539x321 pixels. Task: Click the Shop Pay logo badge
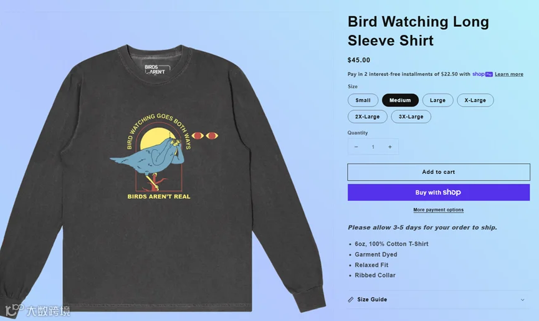pyautogui.click(x=482, y=74)
